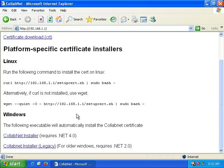Open the Favorites menu
224x168 pixels.
click(38, 10)
